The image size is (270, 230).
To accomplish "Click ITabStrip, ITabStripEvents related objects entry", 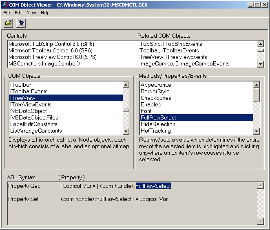I will 170,44.
